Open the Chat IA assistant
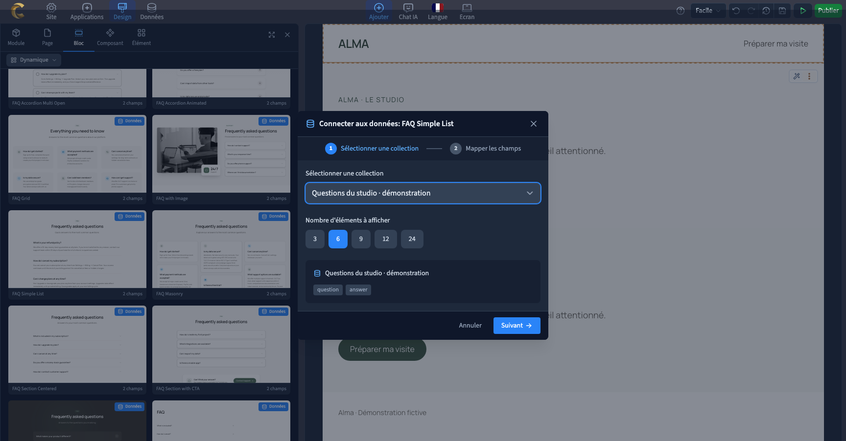 click(x=408, y=11)
